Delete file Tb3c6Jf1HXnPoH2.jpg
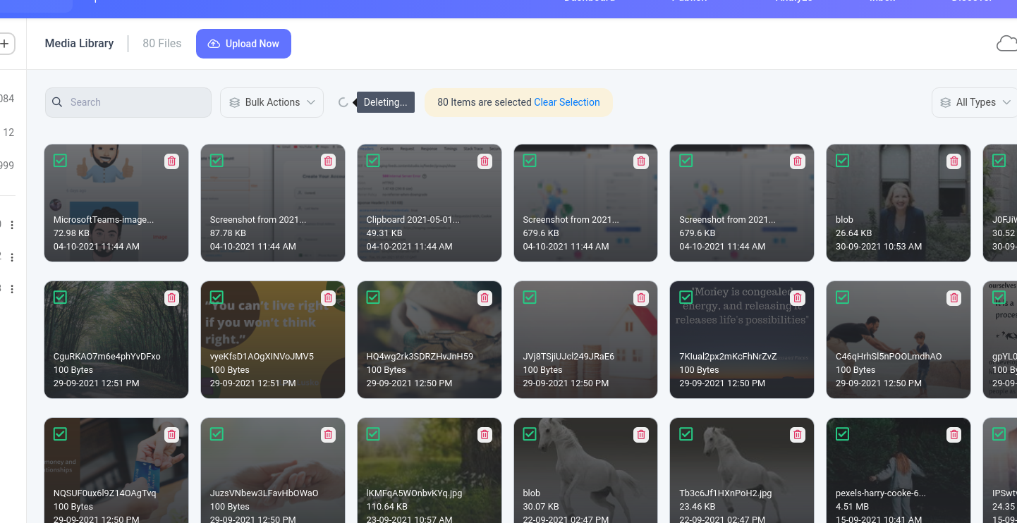This screenshot has height=523, width=1017. [798, 435]
